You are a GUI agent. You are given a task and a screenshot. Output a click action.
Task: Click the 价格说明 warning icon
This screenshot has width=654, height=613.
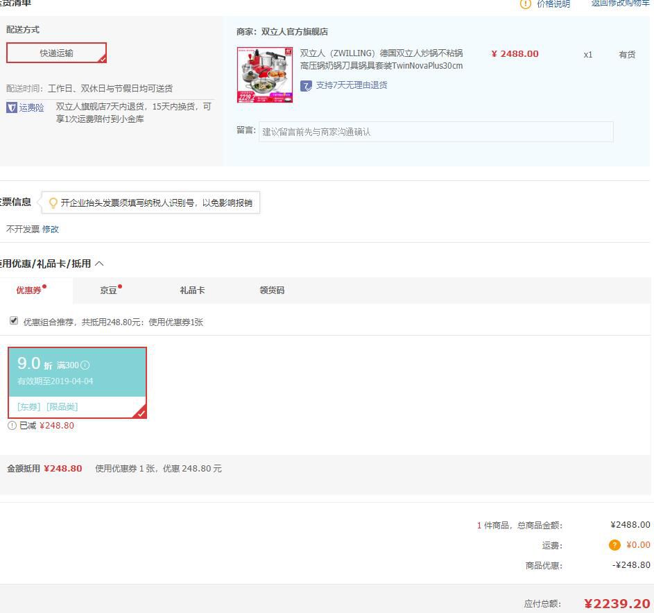tap(525, 3)
